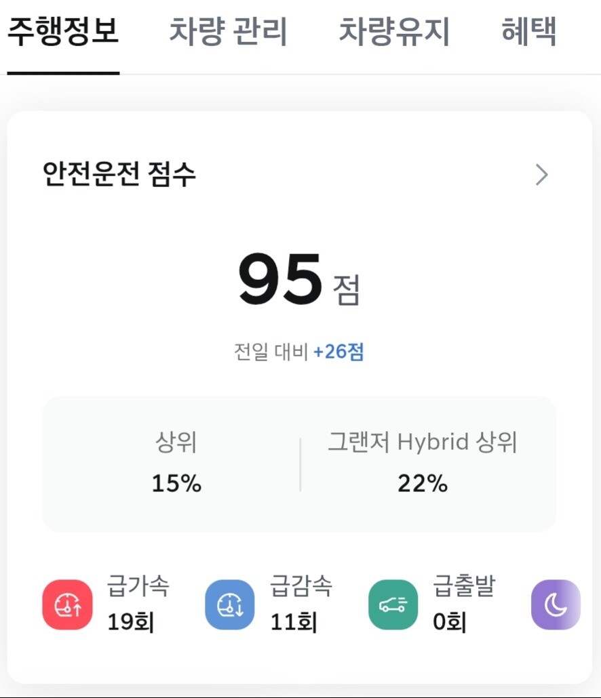The width and height of the screenshot is (601, 698).
Task: Tap the green 급출발 sudden start icon
Action: [x=393, y=604]
